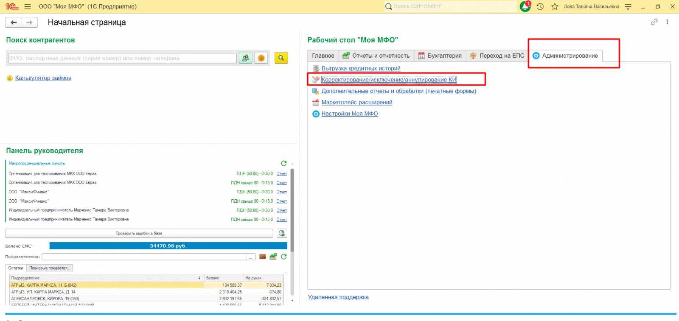
Task: Refresh the Подразделения balances
Action: [x=283, y=257]
